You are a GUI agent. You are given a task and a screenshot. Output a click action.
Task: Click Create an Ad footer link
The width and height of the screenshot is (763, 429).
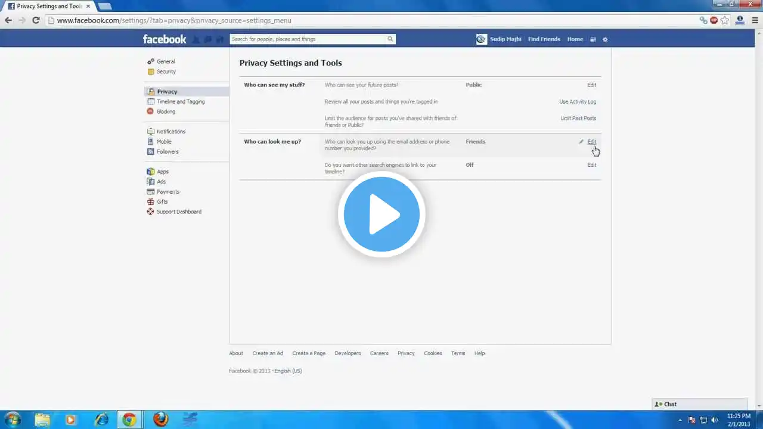(268, 353)
